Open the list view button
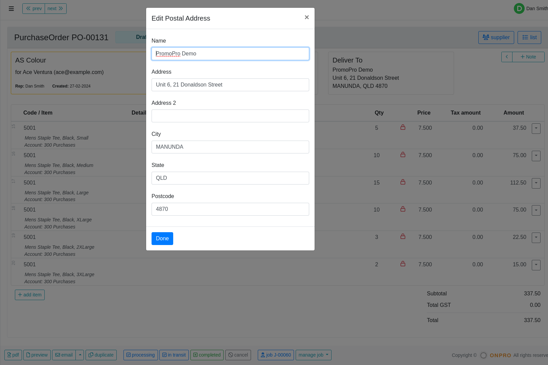Screen dimensions: 548x365 (529, 38)
